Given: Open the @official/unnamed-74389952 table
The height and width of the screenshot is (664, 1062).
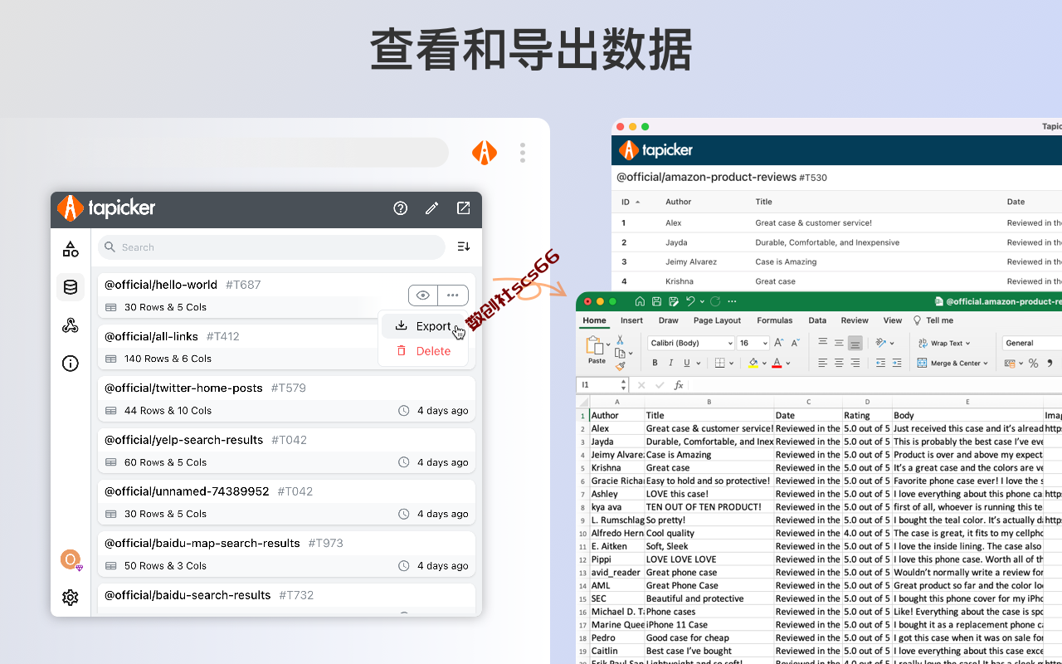Looking at the screenshot, I should [286, 502].
